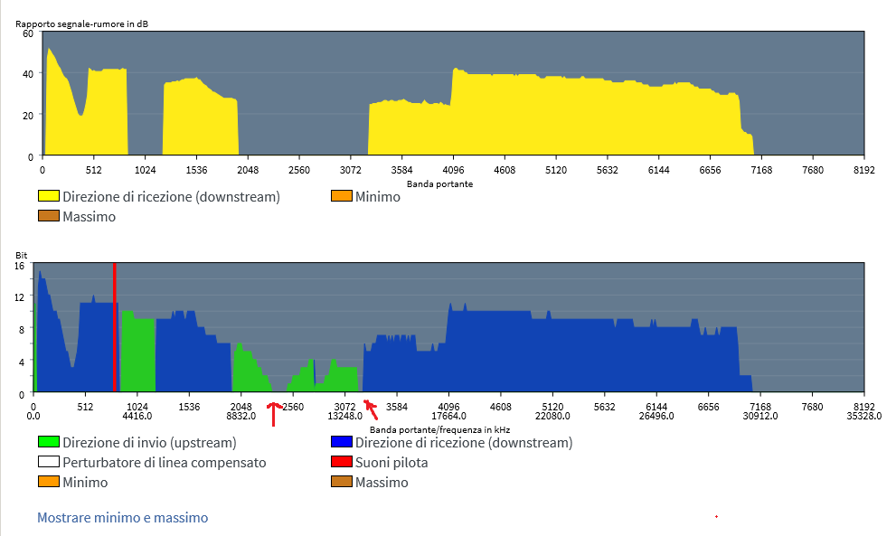The image size is (896, 536).
Task: Click the red pilot tone bar in bit chart
Action: (114, 327)
